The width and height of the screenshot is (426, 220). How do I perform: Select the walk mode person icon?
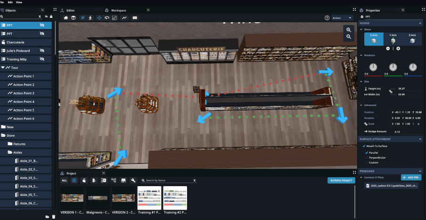(x=90, y=18)
